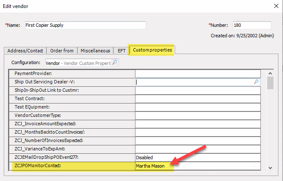
Task: Select the PaymentProvider label
Action: [x=33, y=73]
